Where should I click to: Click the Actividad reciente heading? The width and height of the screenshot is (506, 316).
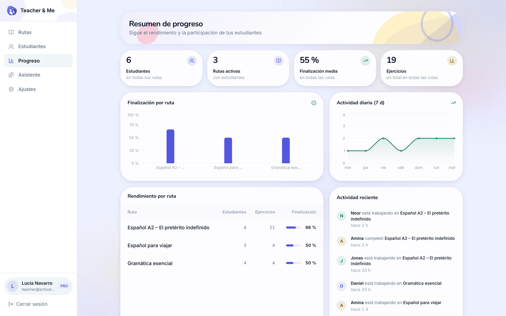click(x=357, y=198)
